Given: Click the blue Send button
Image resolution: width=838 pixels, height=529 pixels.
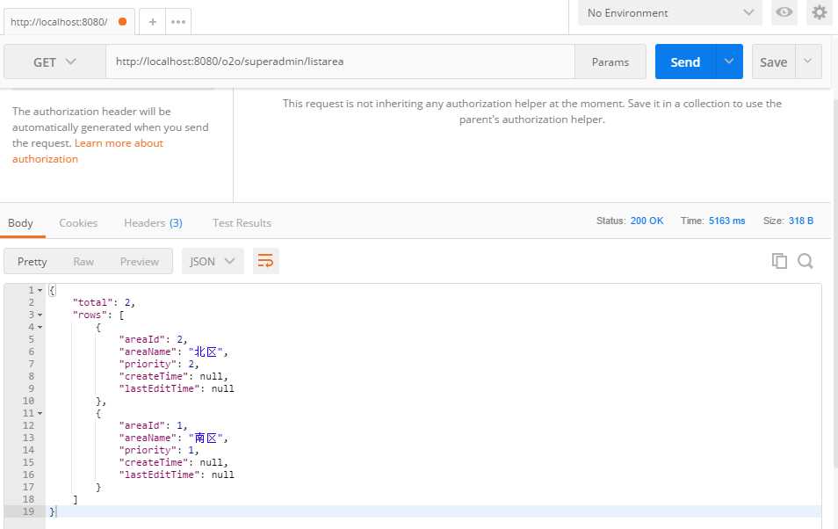Looking at the screenshot, I should click(x=685, y=62).
